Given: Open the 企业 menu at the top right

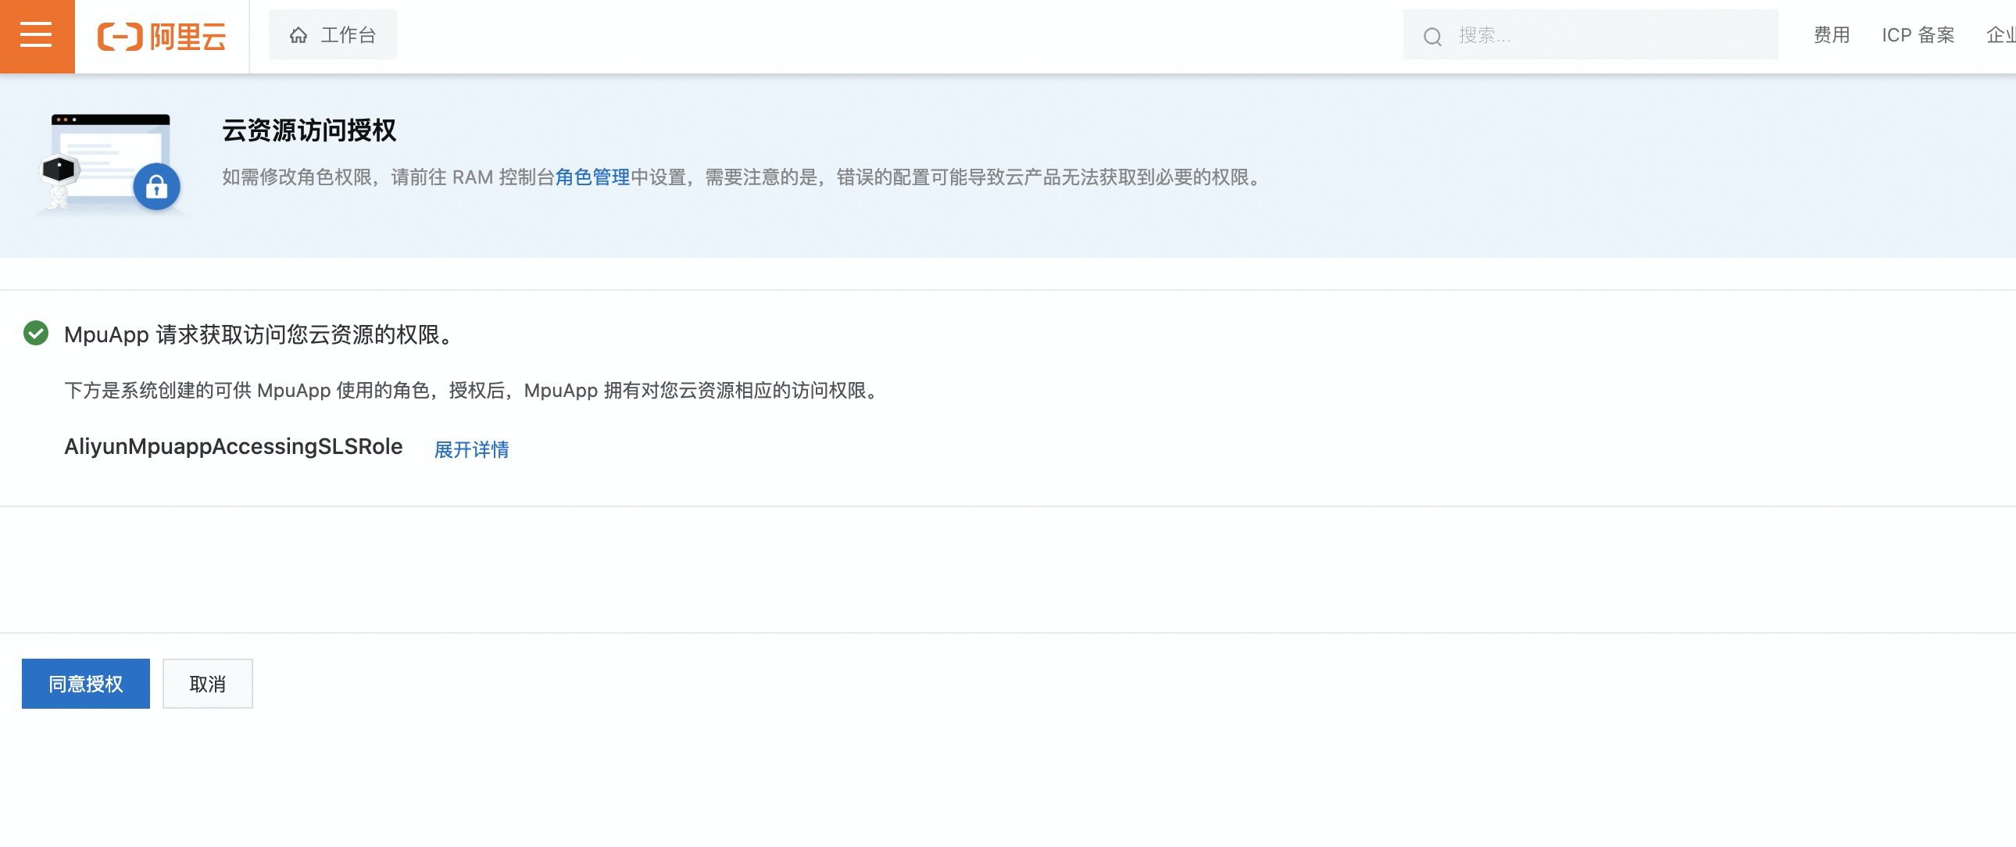Looking at the screenshot, I should point(2001,35).
